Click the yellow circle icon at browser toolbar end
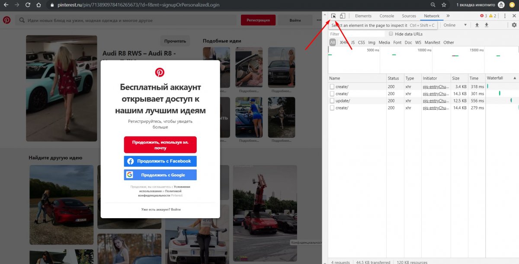Screen dimensions: 519x264 point(512,5)
